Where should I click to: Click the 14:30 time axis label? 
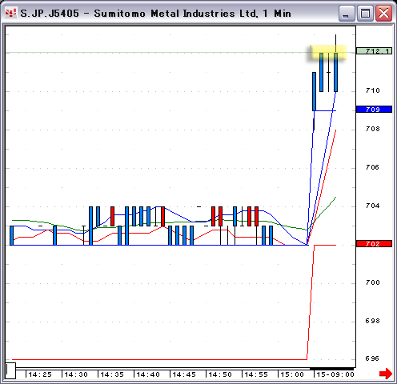pos(76,374)
